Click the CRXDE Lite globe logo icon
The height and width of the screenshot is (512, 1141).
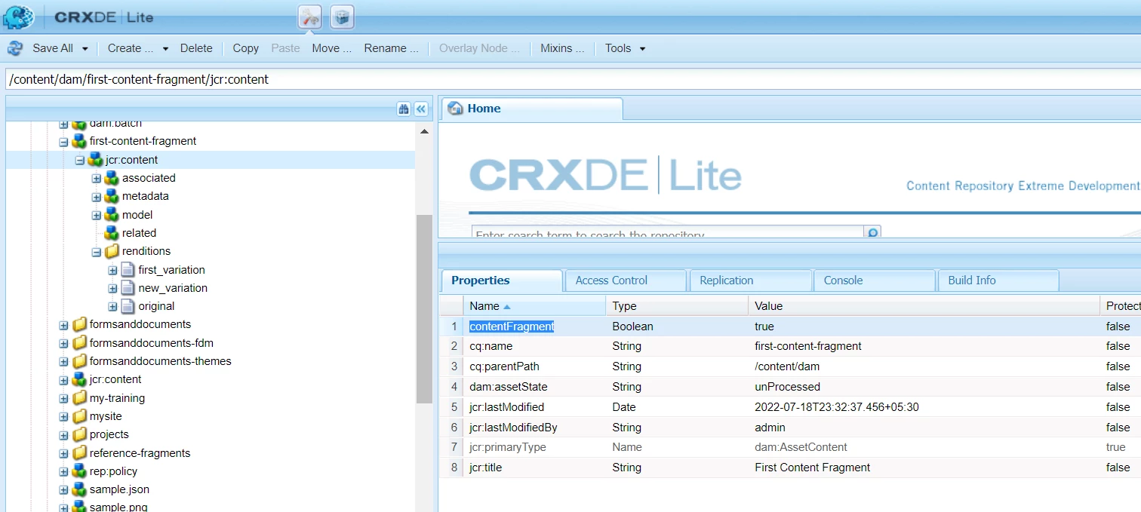pos(17,17)
